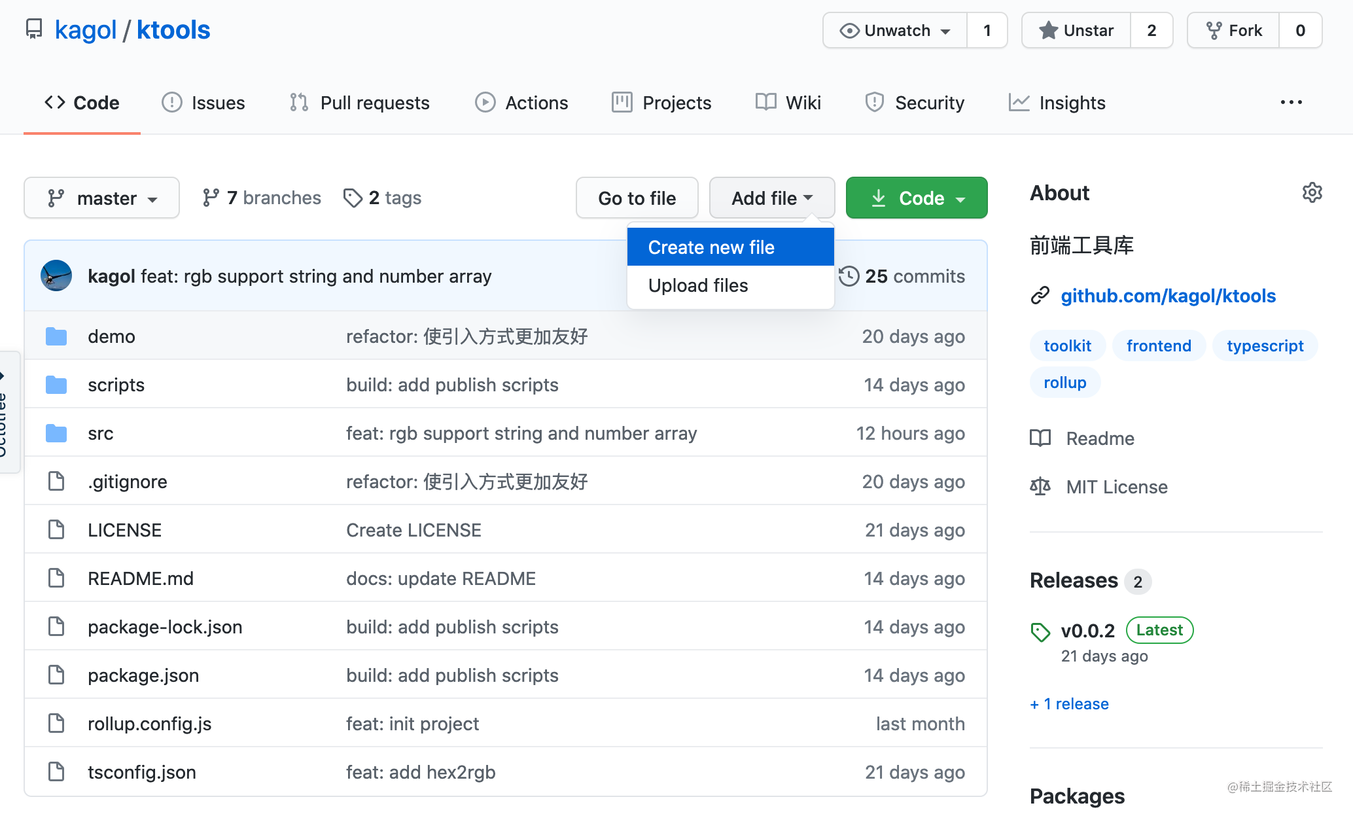Switch to the Issues tab
Image resolution: width=1353 pixels, height=814 pixels.
coord(203,103)
